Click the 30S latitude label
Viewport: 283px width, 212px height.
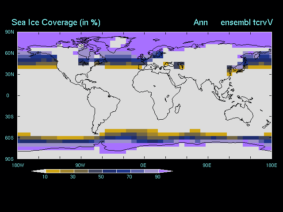[x=9, y=117]
